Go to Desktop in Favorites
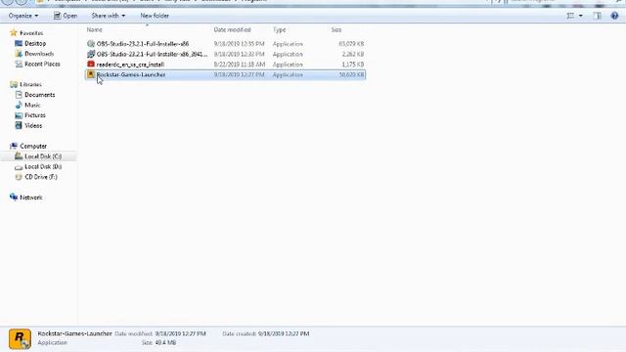The width and height of the screenshot is (626, 352). click(35, 43)
